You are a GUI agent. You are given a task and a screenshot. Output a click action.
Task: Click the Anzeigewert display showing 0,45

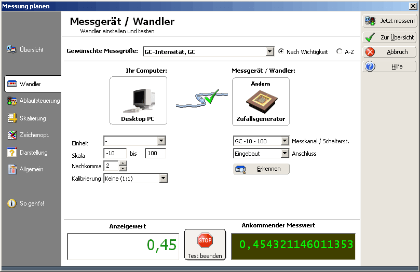coord(123,246)
